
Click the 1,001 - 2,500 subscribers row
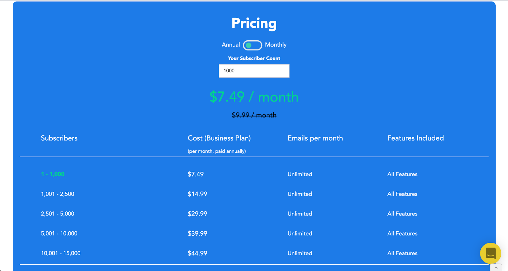[57, 194]
